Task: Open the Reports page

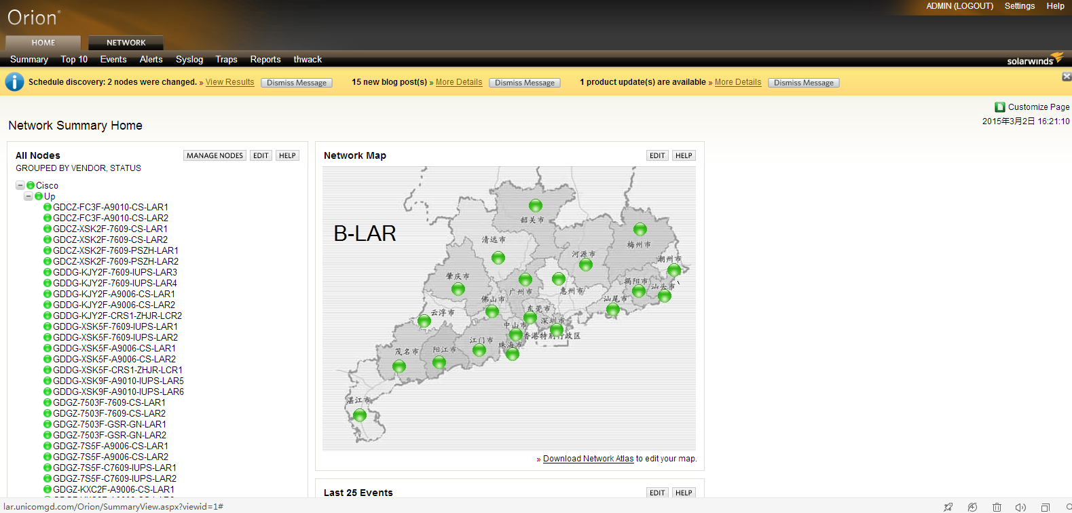Action: [x=265, y=60]
